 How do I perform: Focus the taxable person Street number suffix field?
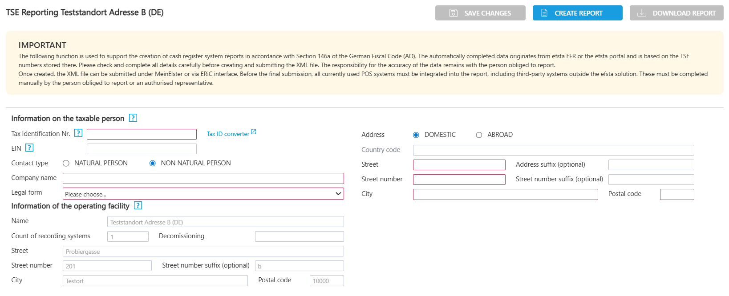[651, 180]
